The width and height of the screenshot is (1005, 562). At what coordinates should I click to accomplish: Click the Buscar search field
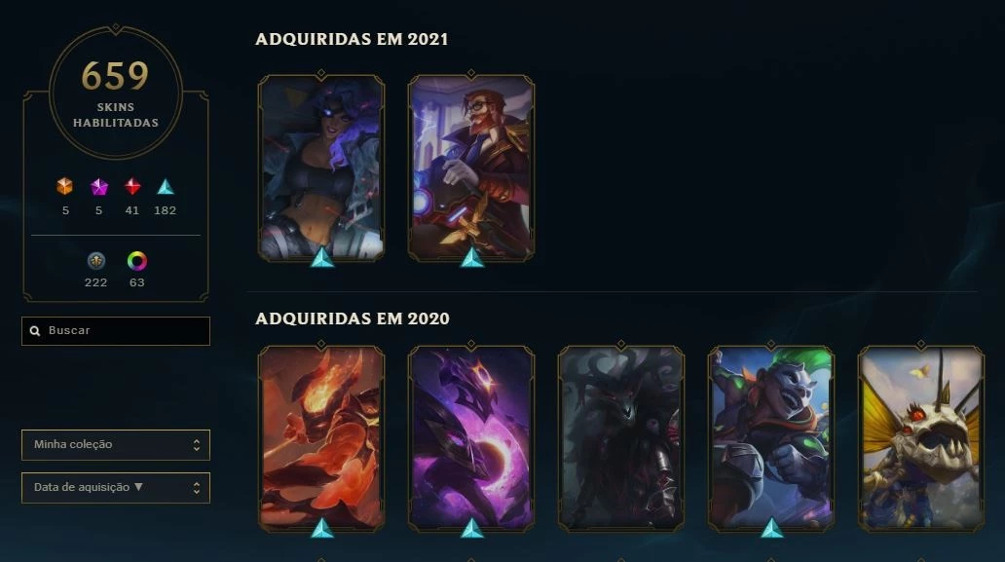(x=115, y=330)
